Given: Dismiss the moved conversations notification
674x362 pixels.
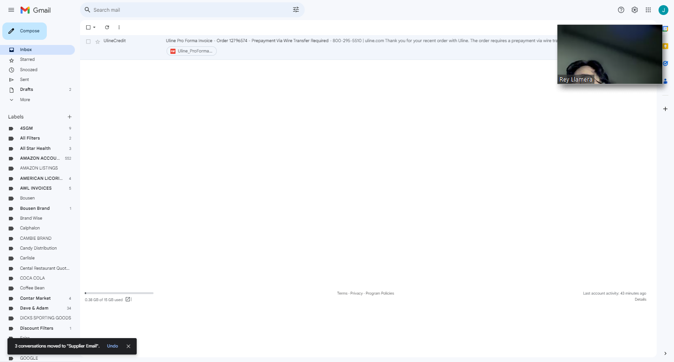Looking at the screenshot, I should 128,346.
